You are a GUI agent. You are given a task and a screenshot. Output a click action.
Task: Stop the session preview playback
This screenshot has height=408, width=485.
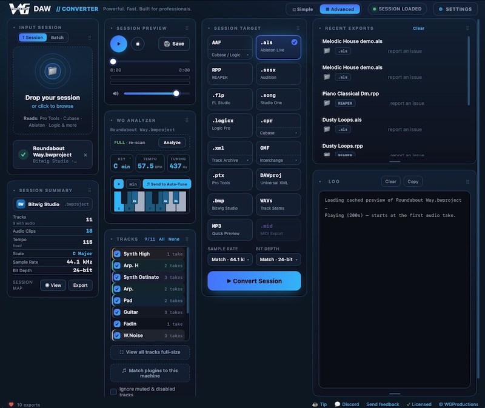(x=138, y=44)
